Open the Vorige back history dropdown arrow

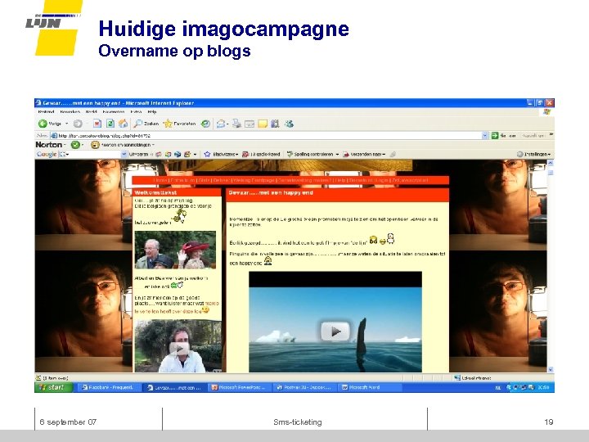pyautogui.click(x=67, y=124)
